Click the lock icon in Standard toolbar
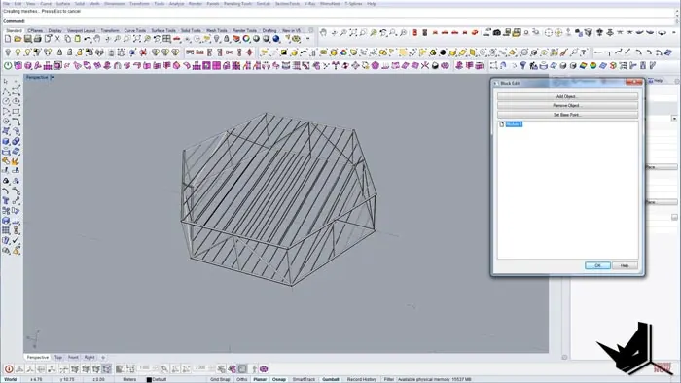Viewport: 681px width, 383px height. pyautogui.click(x=227, y=39)
